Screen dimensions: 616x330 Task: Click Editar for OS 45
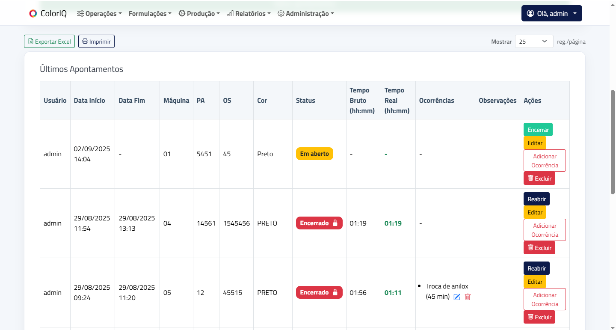[x=535, y=143]
